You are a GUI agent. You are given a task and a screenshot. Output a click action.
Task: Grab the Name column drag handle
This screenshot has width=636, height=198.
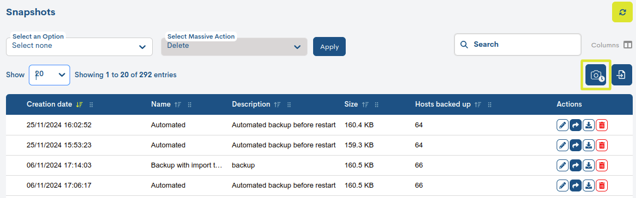(x=189, y=104)
